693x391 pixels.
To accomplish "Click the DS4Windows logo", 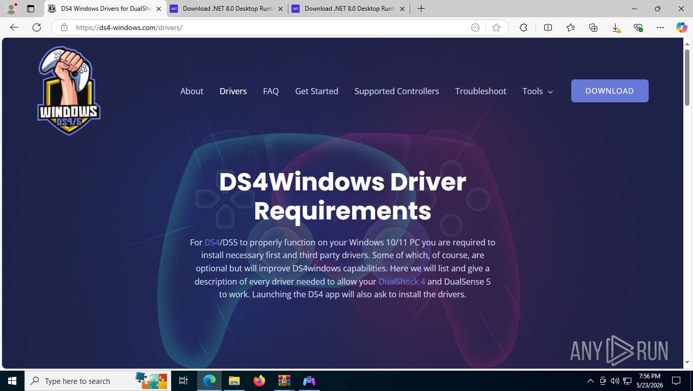I will [x=69, y=91].
